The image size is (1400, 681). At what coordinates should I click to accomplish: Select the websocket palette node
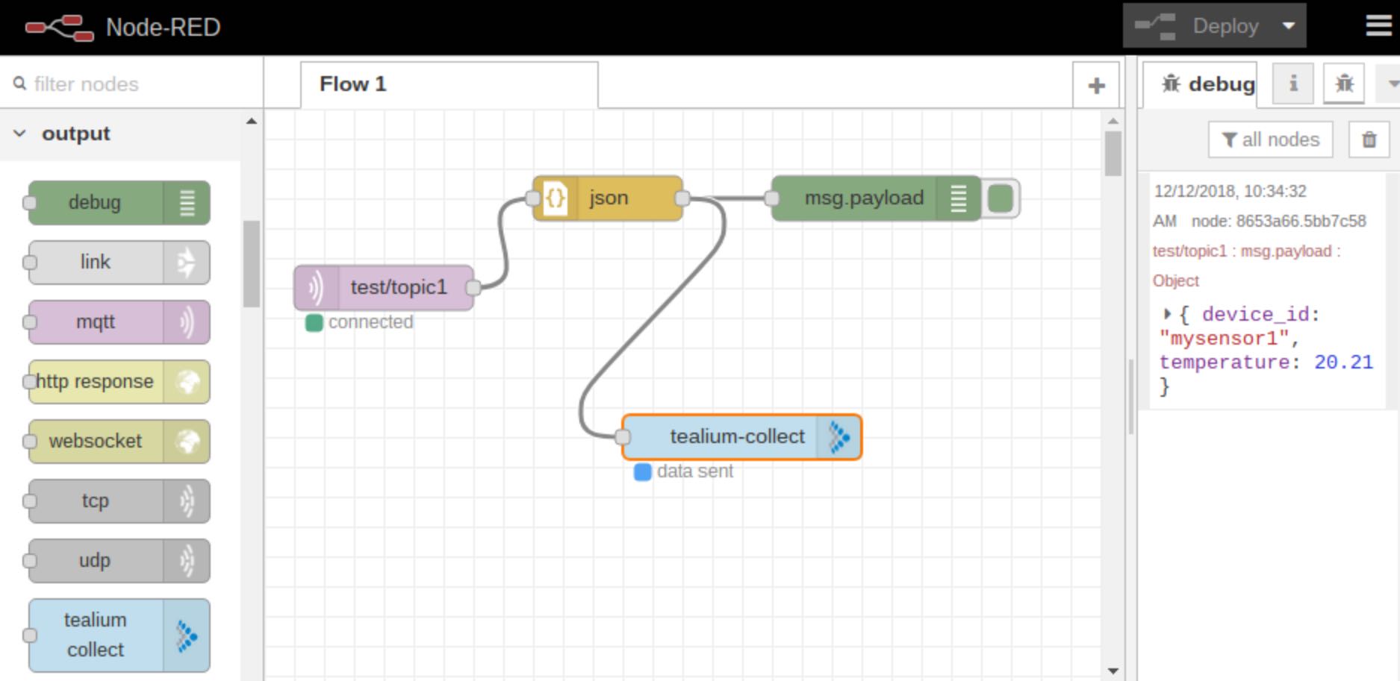click(x=119, y=441)
